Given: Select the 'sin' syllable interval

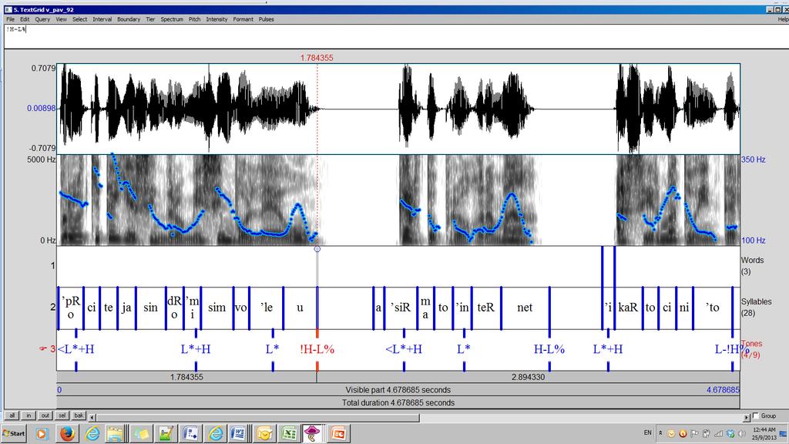Looking at the screenshot, I should click(x=150, y=308).
